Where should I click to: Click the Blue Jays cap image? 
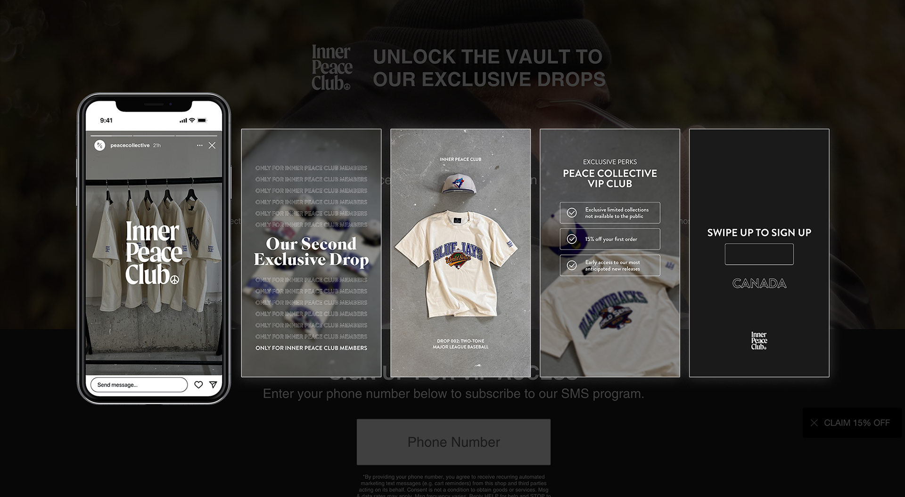[458, 184]
